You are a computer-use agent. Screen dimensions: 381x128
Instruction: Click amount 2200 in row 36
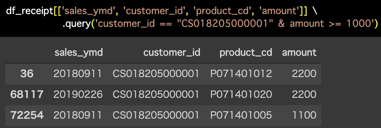tap(304, 74)
